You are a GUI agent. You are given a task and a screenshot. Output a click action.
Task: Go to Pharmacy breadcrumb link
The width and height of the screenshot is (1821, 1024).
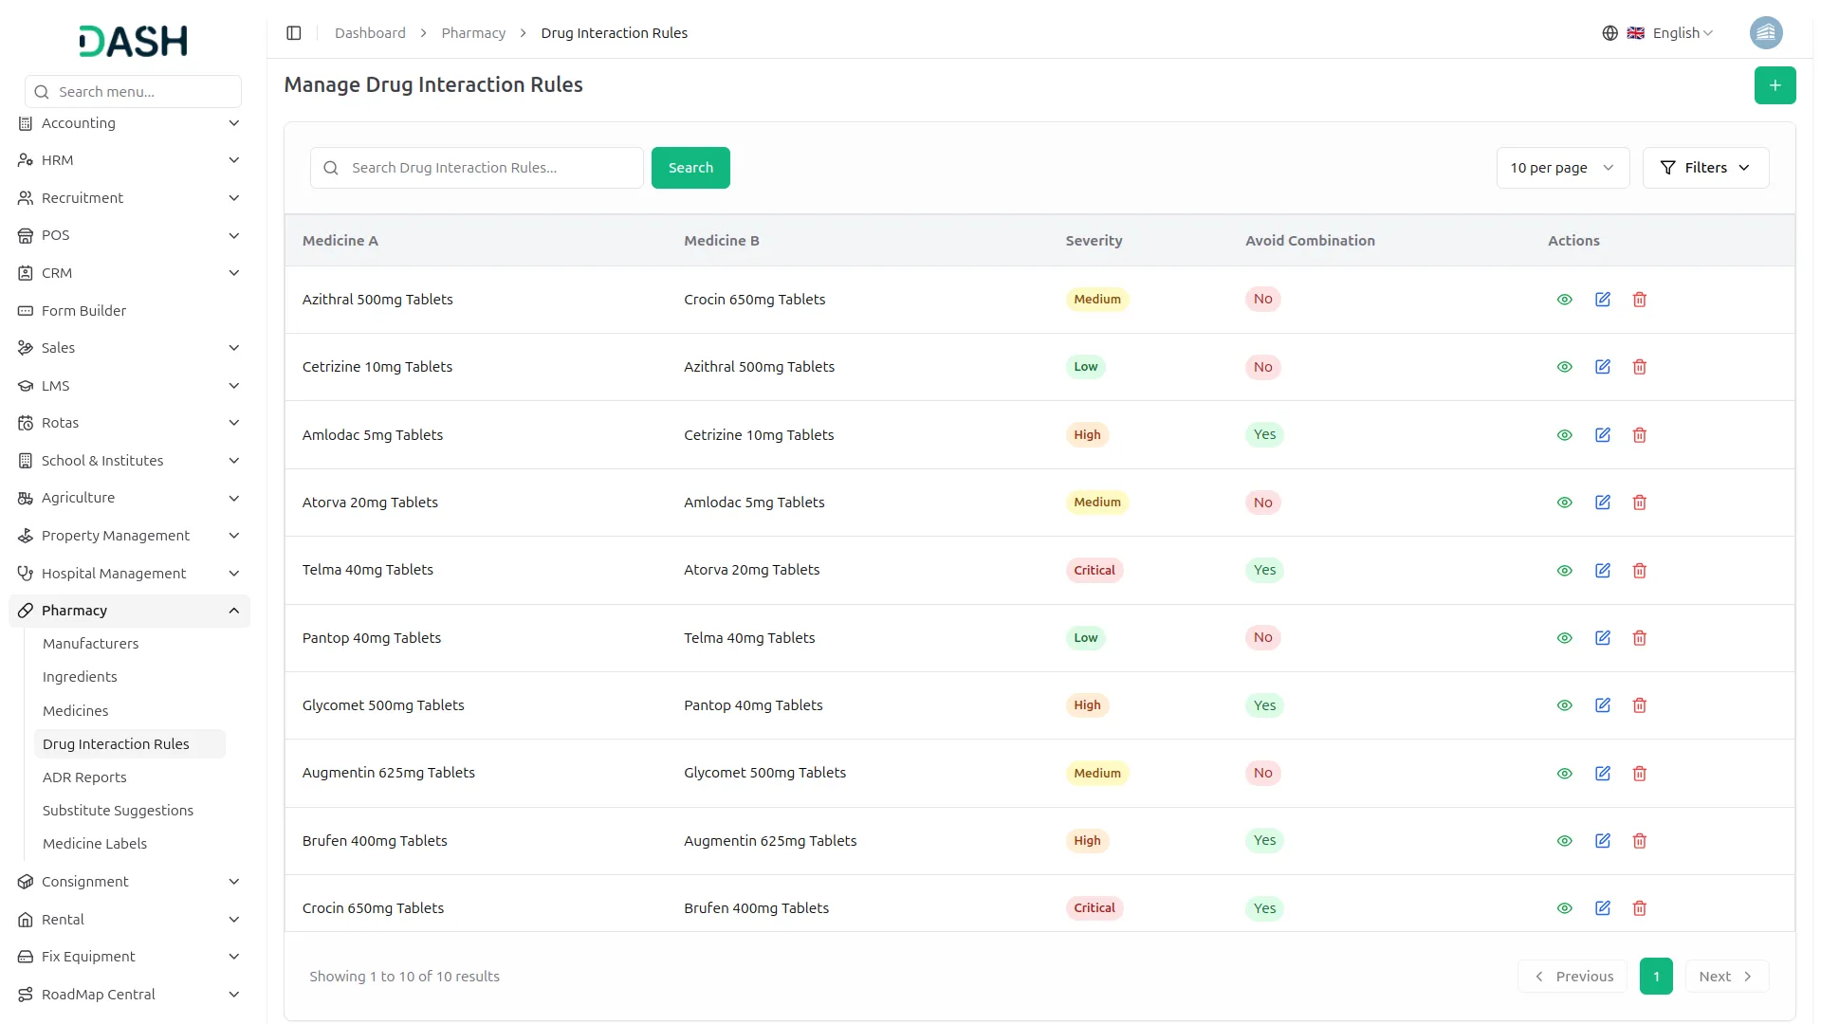(x=472, y=33)
